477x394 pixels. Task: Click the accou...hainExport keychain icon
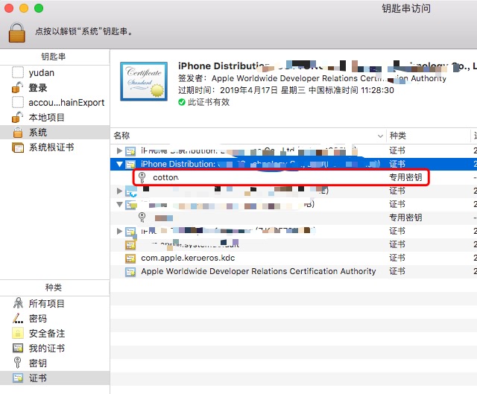pyautogui.click(x=18, y=103)
